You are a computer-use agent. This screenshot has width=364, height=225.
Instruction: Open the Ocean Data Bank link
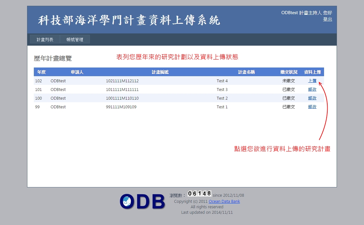pyautogui.click(x=224, y=201)
